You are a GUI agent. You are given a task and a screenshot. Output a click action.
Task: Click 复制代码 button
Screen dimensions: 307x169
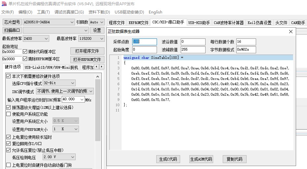(x=234, y=159)
